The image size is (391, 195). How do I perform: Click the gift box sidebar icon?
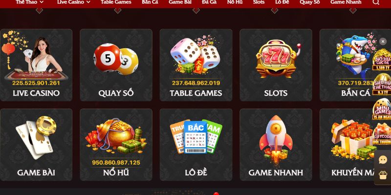point(383,175)
